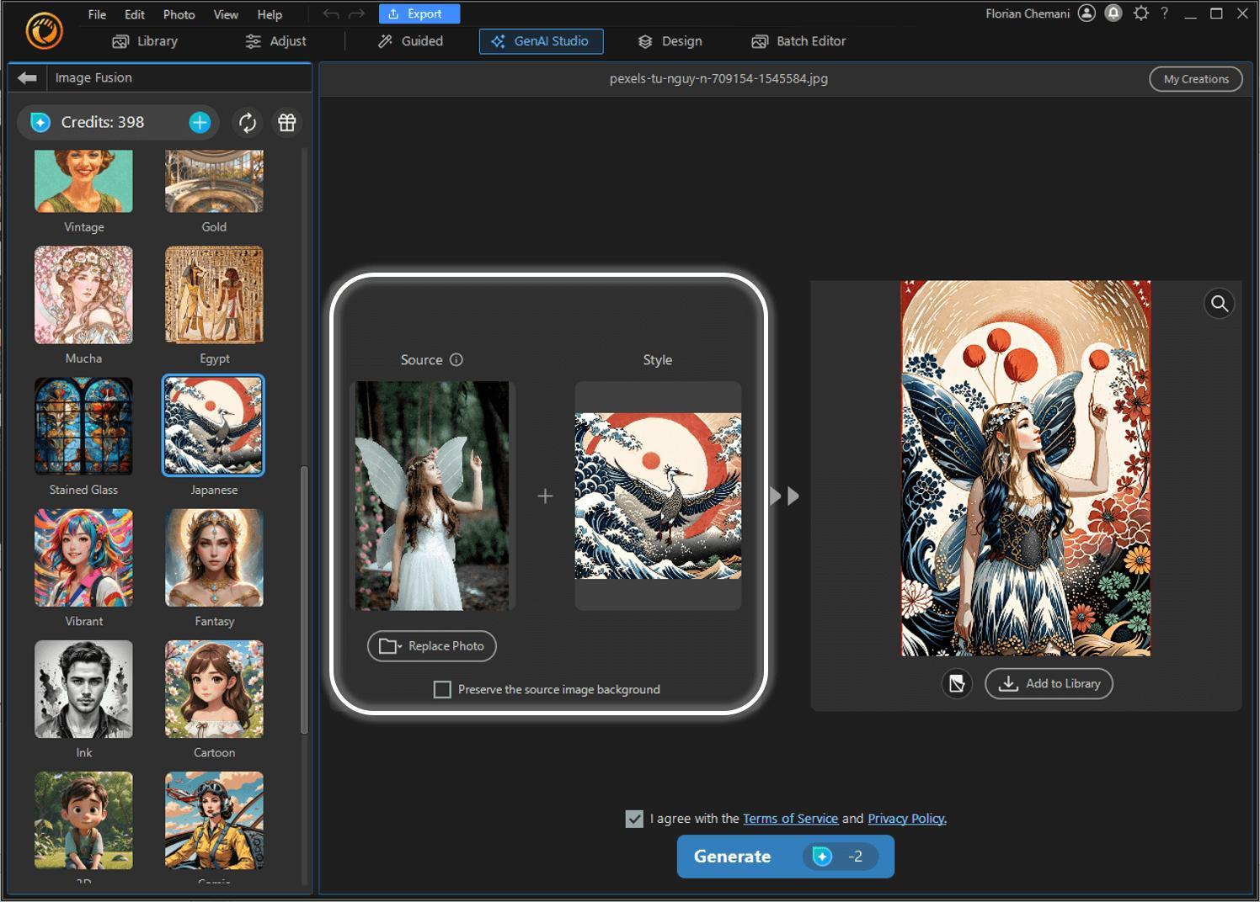
Task: Expand the Replace Photo folder dropdown
Action: click(x=398, y=646)
